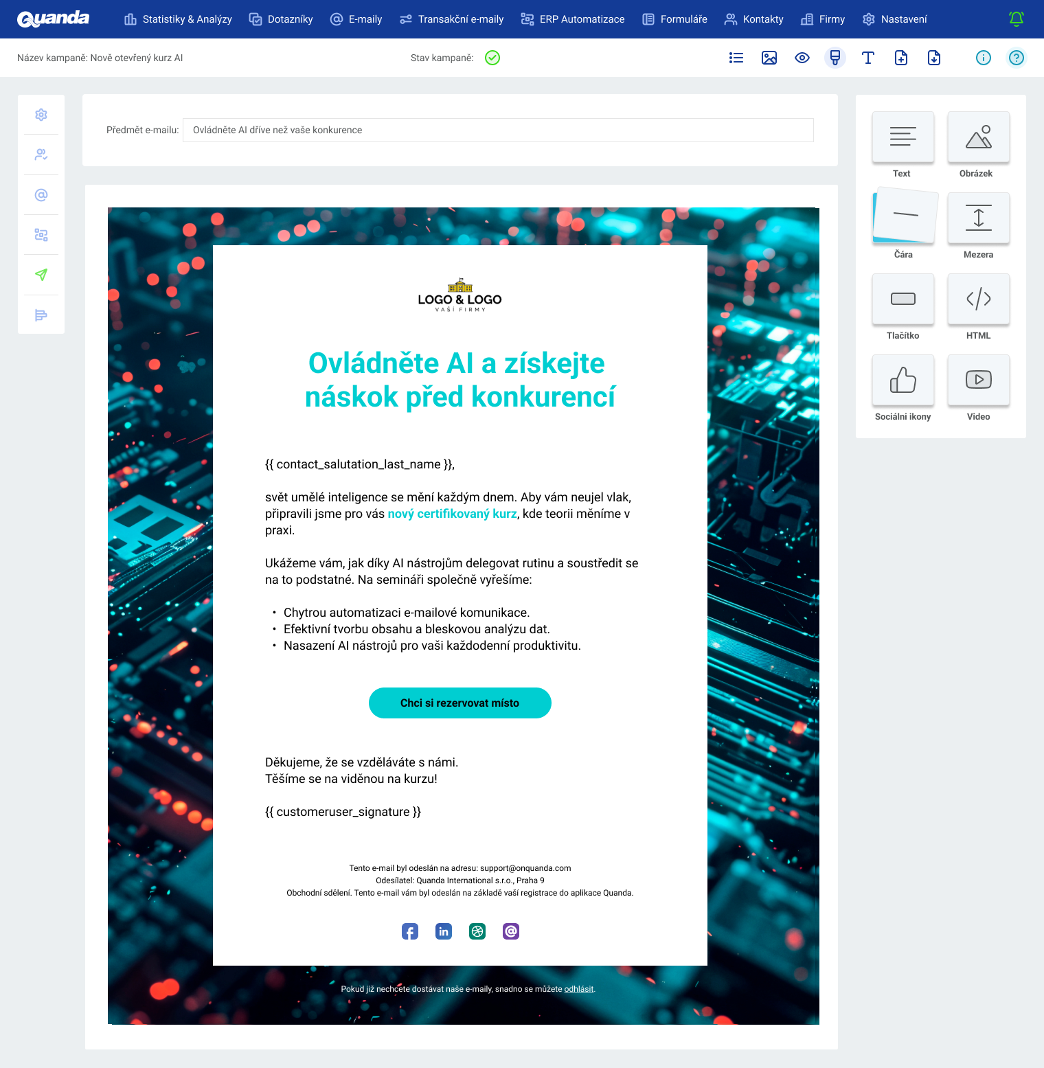This screenshot has width=1044, height=1068.
Task: Open campaign settings gear in left sidebar
Action: click(41, 115)
